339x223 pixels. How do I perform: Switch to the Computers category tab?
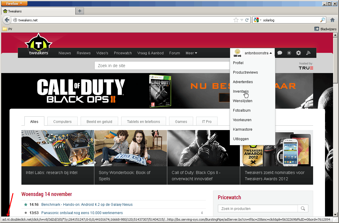click(x=62, y=121)
